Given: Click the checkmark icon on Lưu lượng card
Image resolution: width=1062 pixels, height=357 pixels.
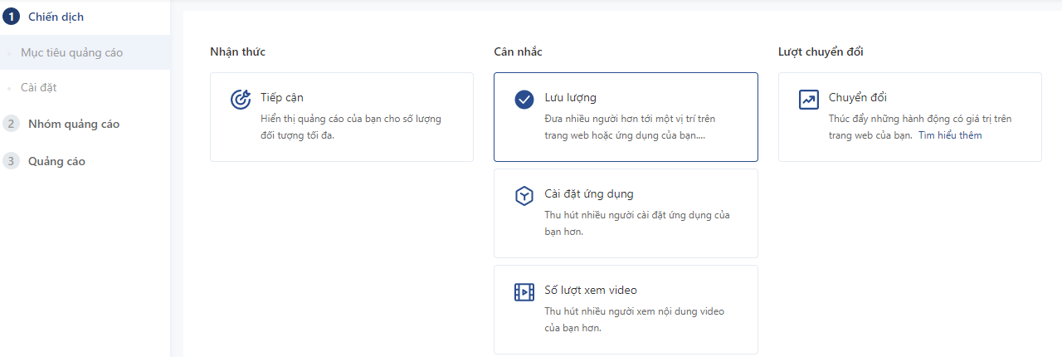Looking at the screenshot, I should click(524, 100).
